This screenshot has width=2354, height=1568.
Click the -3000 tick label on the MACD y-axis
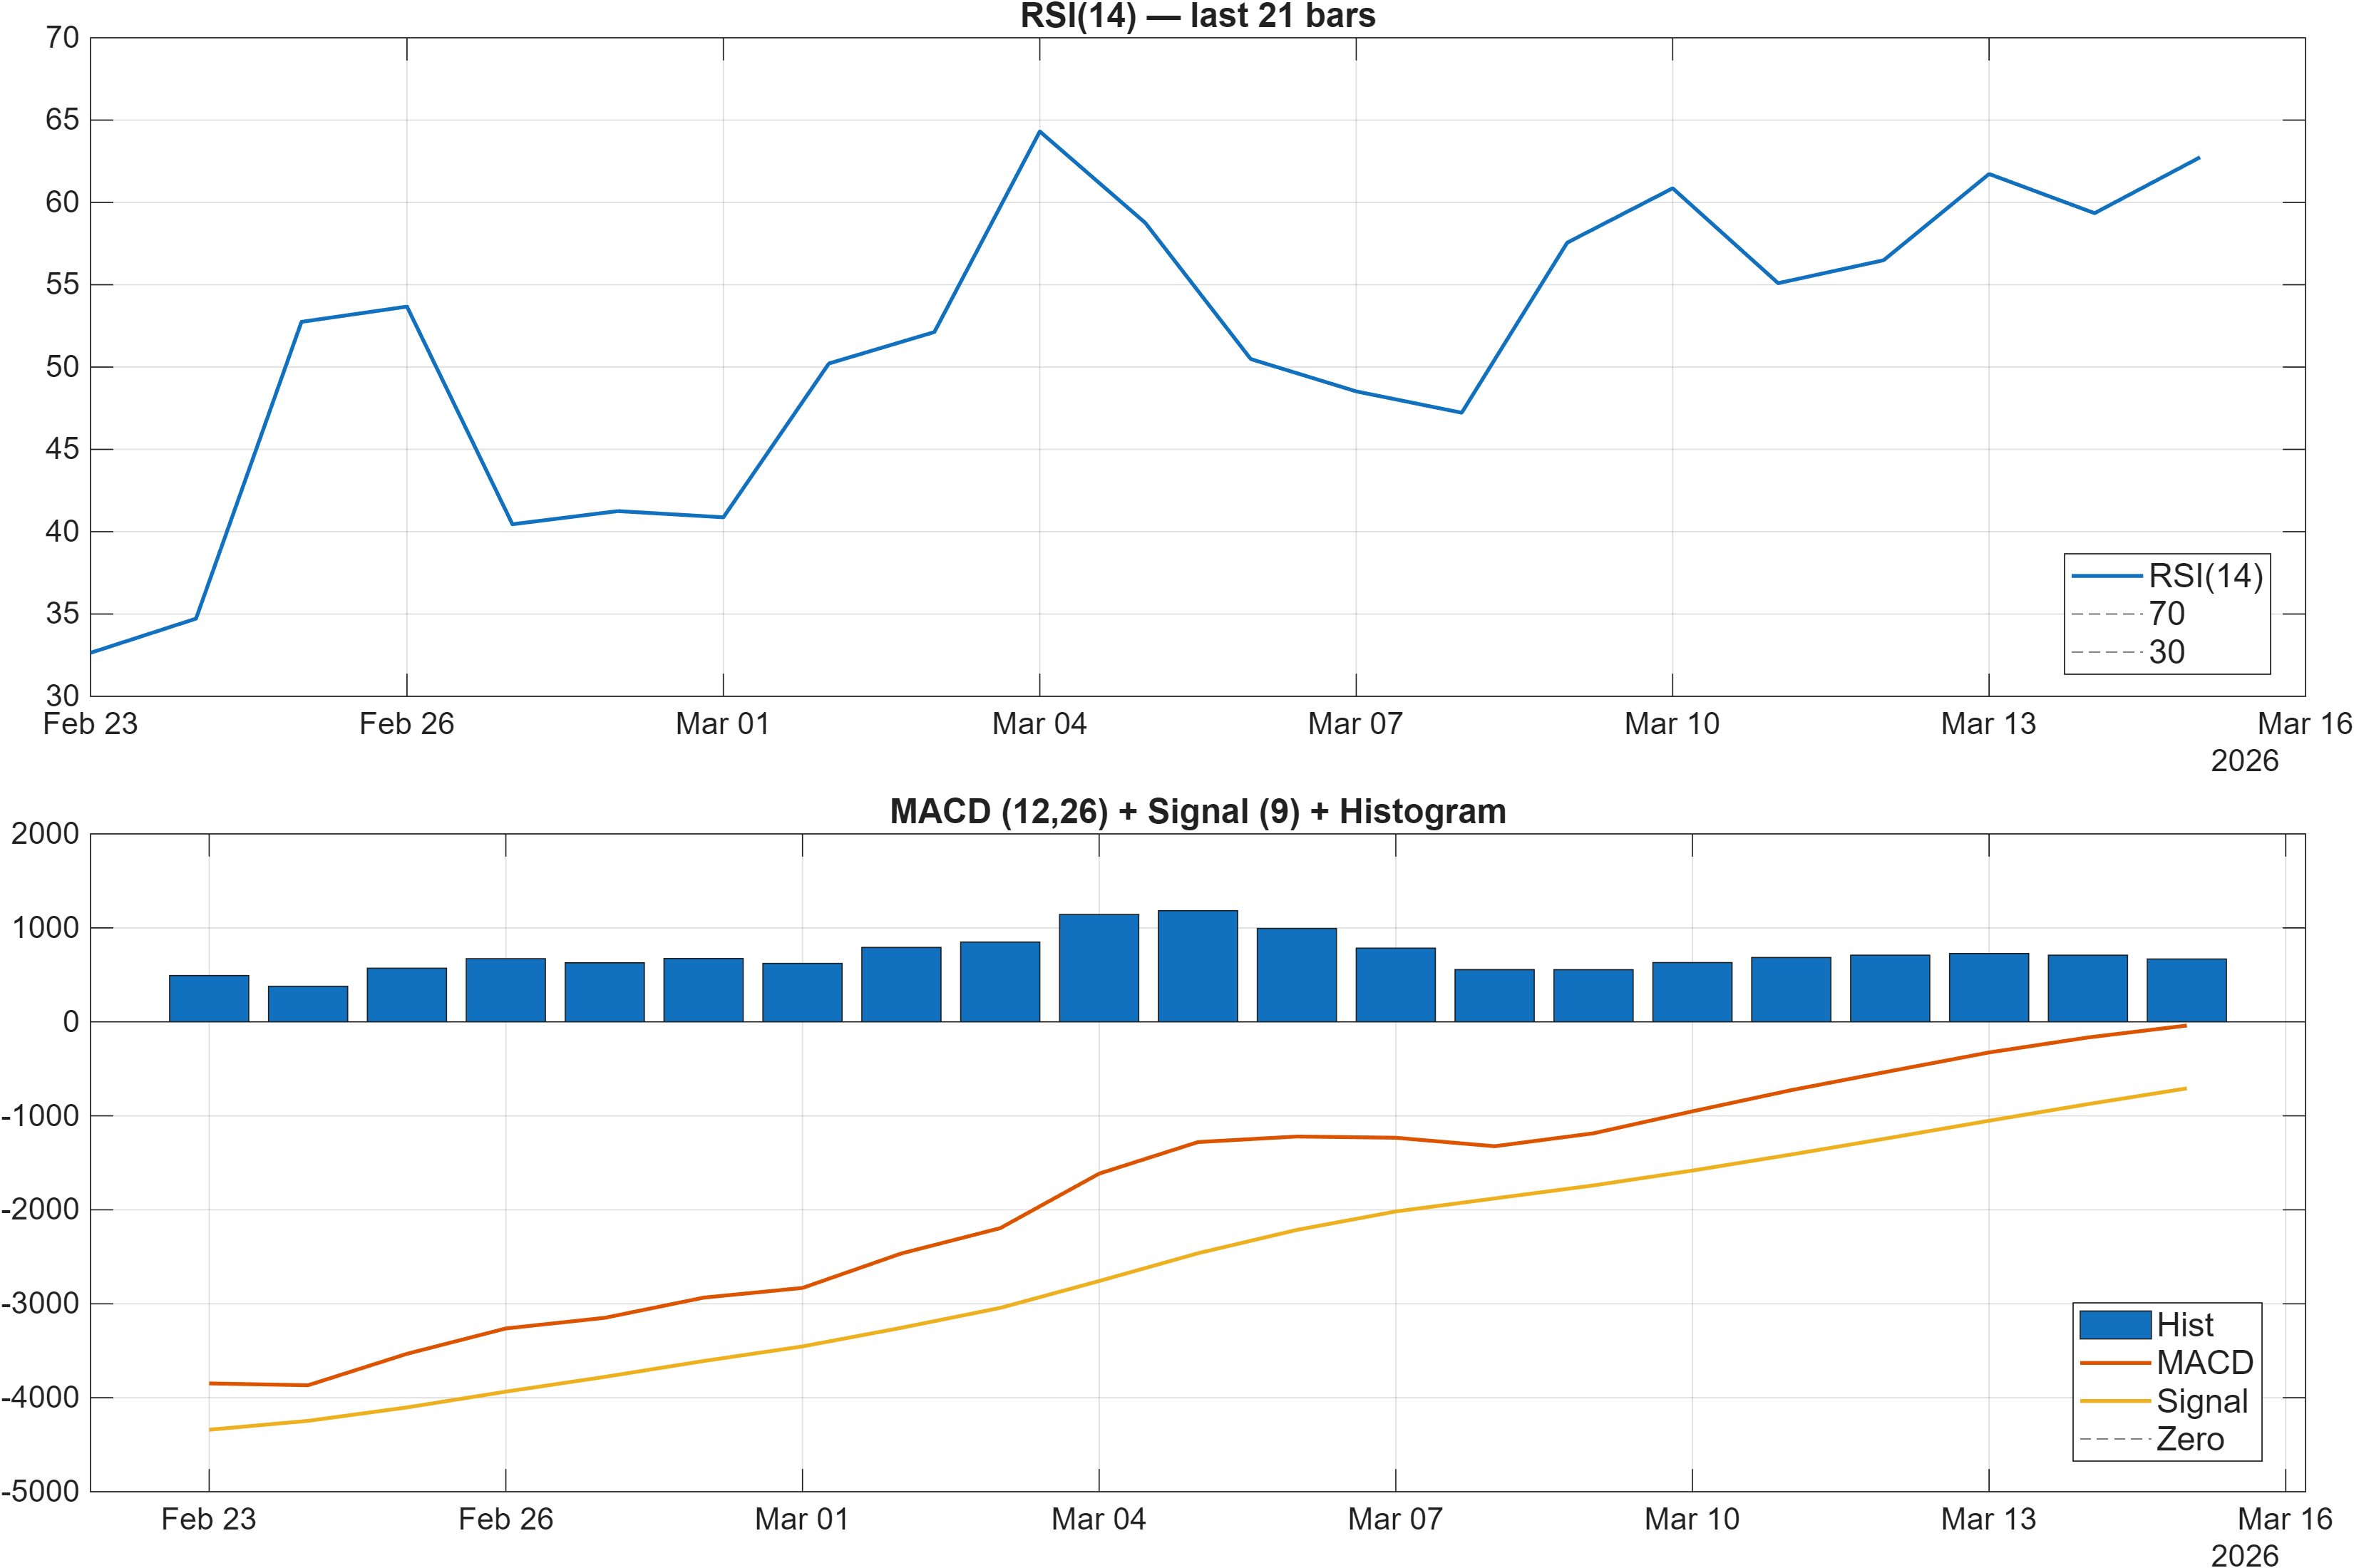click(40, 1304)
